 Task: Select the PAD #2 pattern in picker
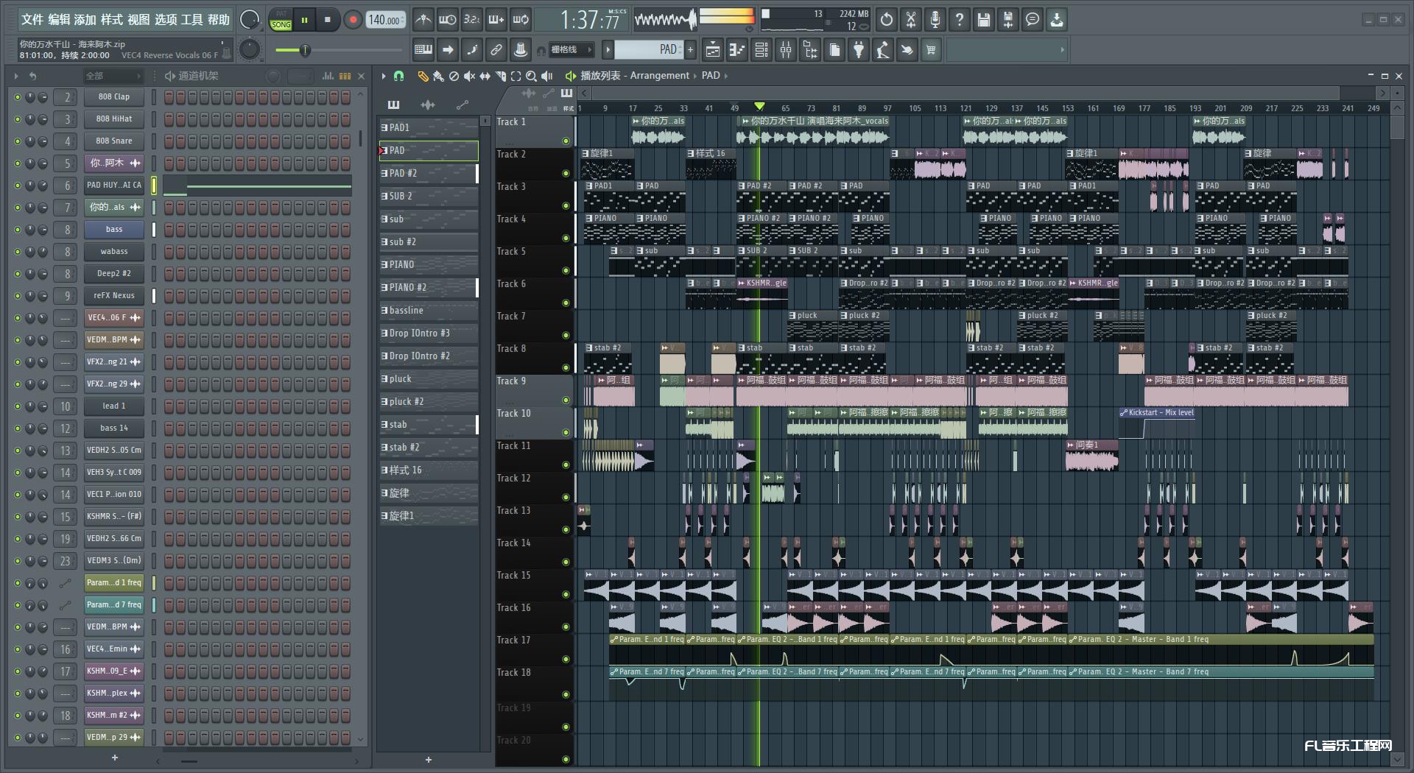click(428, 173)
